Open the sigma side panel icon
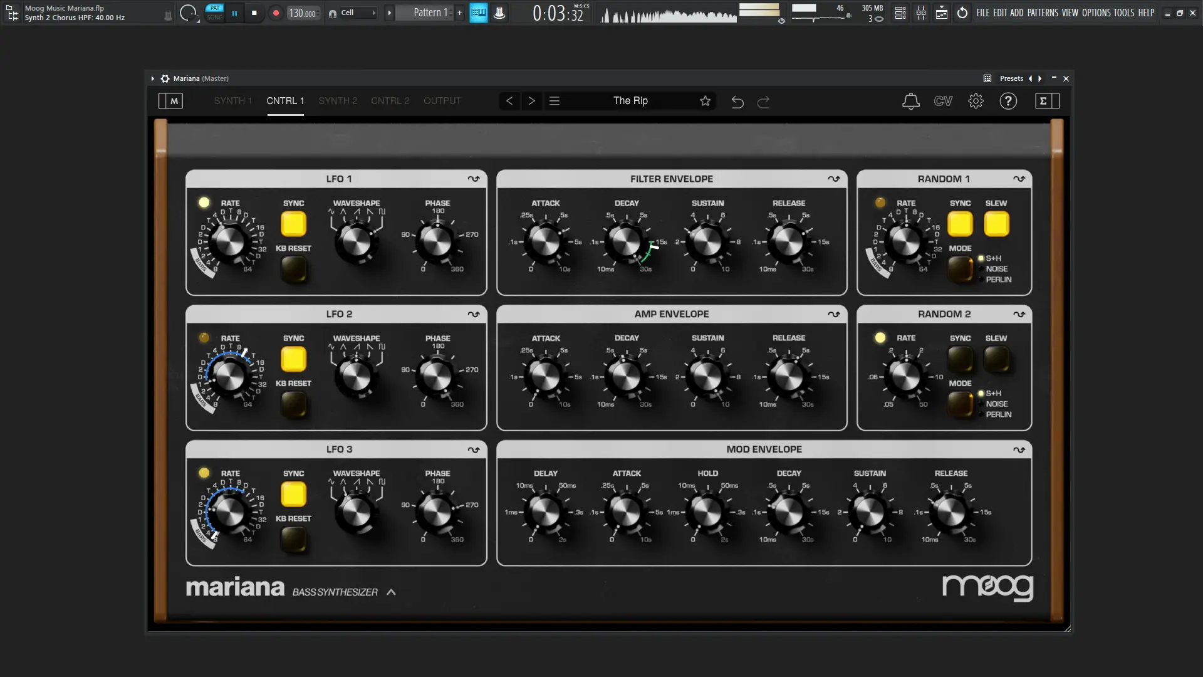Image resolution: width=1203 pixels, height=677 pixels. pos(1047,101)
